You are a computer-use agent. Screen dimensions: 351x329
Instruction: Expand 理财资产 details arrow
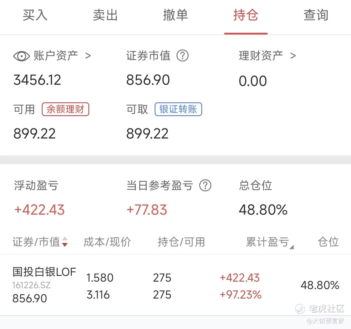[293, 56]
